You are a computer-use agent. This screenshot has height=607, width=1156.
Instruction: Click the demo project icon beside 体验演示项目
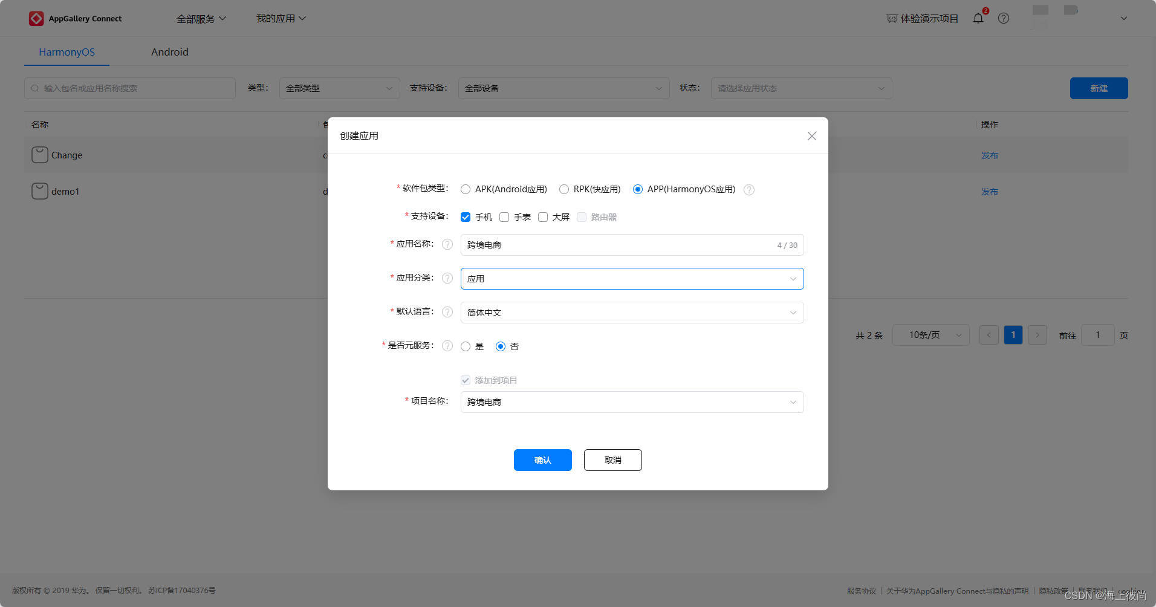(891, 19)
